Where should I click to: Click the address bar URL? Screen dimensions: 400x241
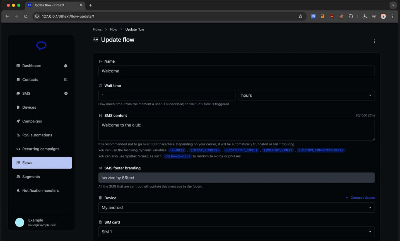click(68, 16)
